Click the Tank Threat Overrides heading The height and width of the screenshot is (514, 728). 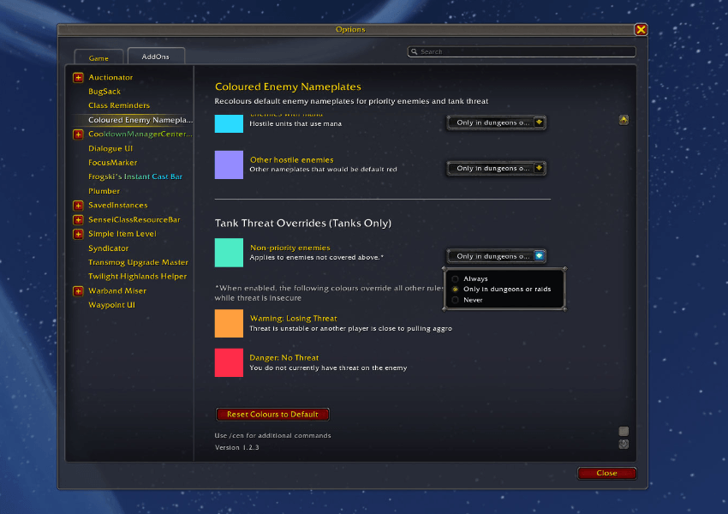point(303,223)
